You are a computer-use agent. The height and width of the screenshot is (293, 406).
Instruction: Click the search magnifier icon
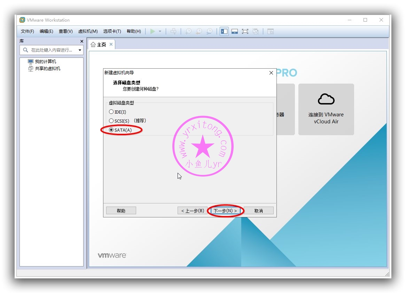[x=25, y=50]
